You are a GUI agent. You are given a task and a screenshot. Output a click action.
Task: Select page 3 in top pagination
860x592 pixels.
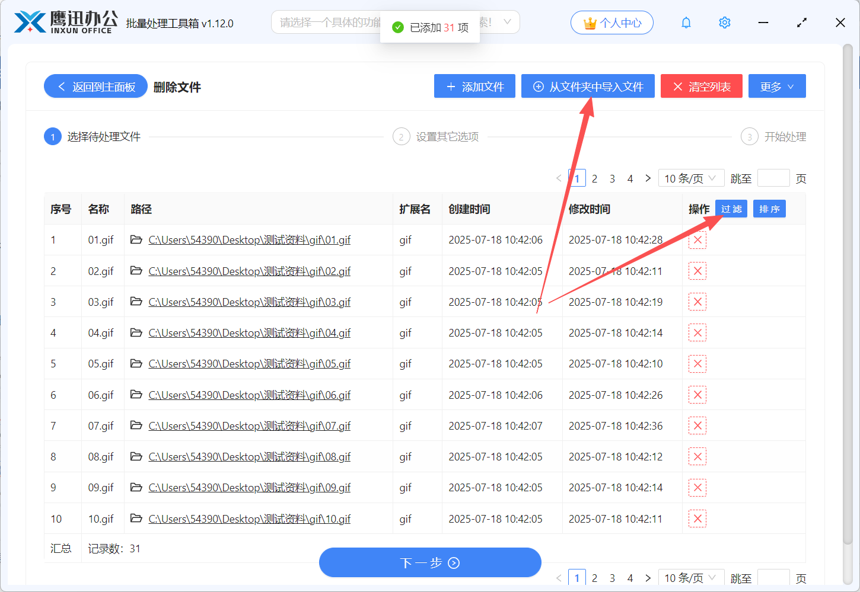coord(612,178)
